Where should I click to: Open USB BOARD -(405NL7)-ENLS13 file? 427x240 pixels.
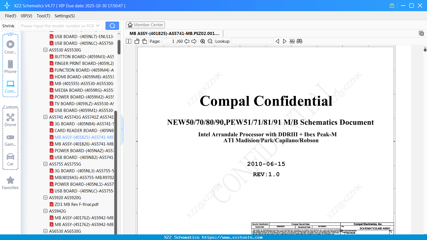82,37
